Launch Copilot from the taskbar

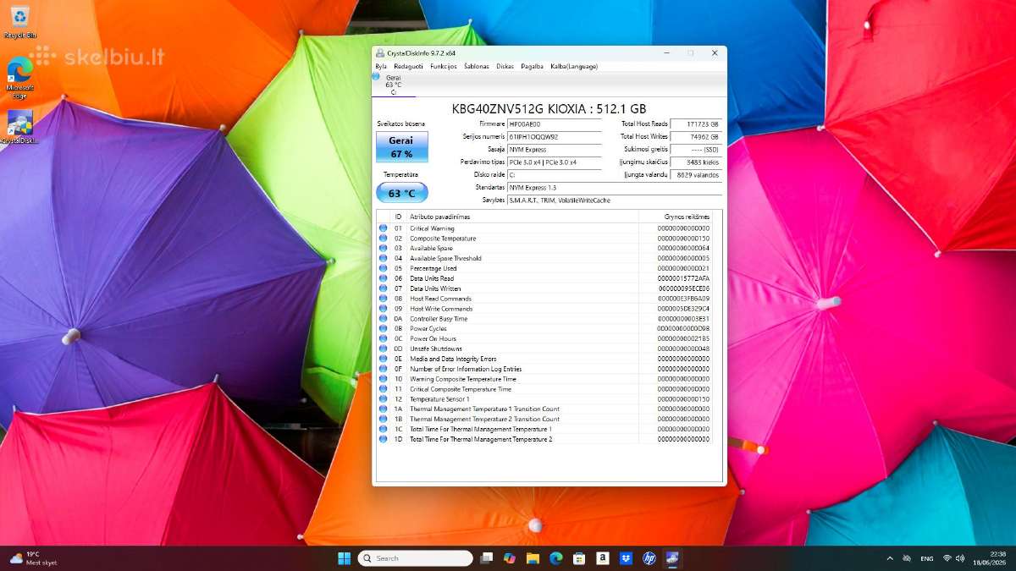pyautogui.click(x=510, y=558)
